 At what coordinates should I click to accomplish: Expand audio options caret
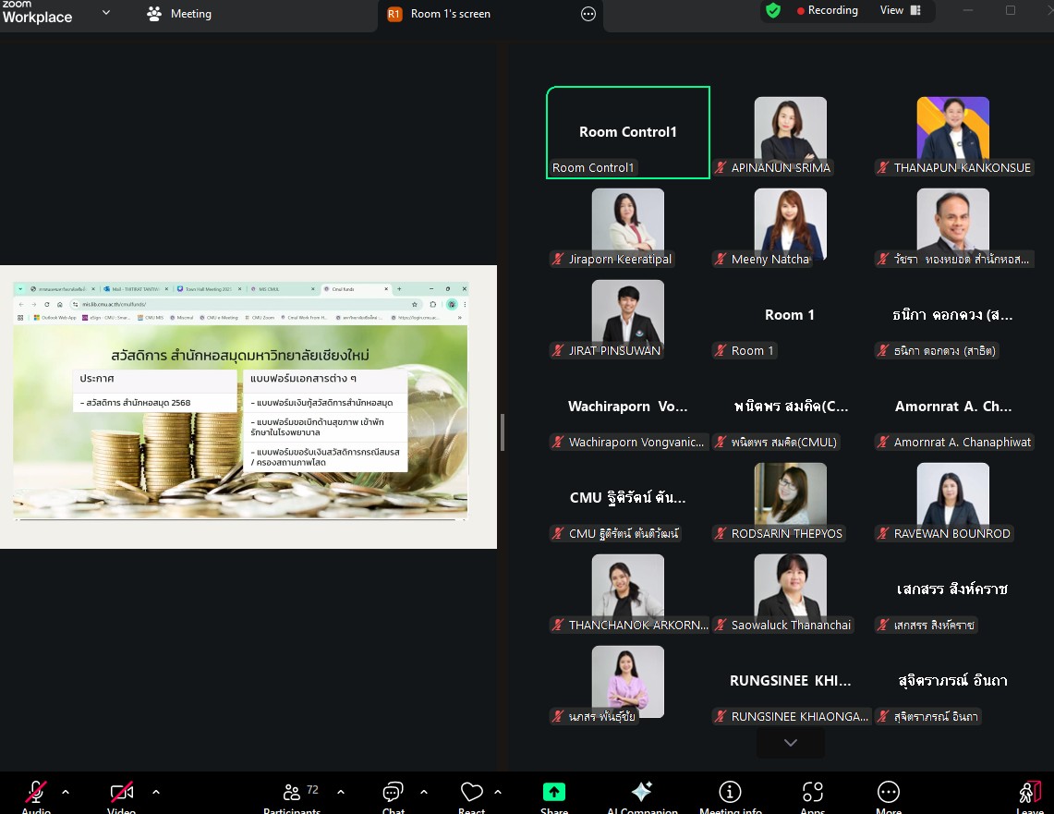(x=66, y=792)
